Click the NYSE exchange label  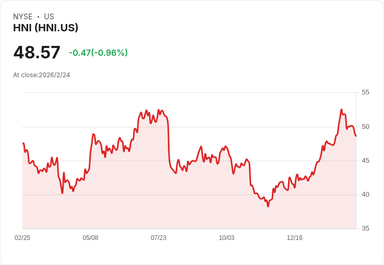[23, 17]
